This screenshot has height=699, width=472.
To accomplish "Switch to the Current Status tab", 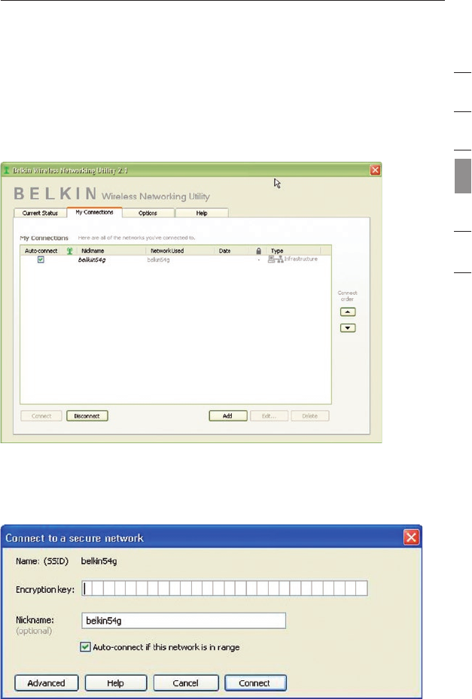I will pyautogui.click(x=40, y=213).
